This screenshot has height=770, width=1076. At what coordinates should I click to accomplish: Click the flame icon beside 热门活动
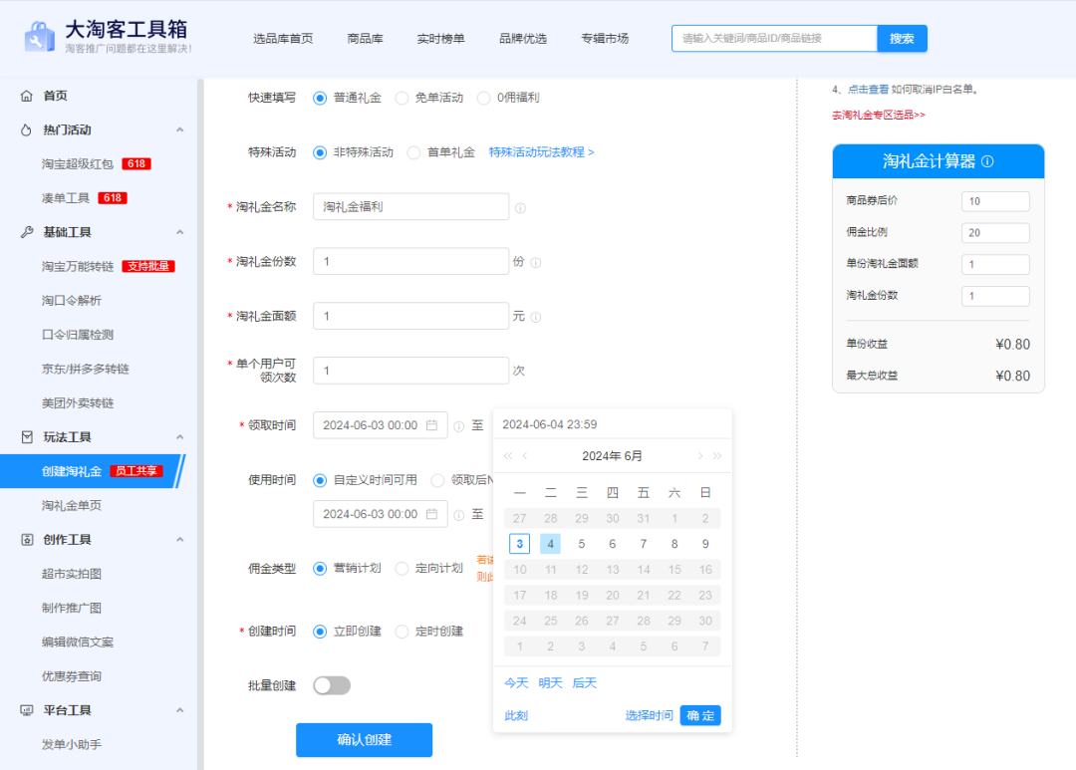(26, 129)
